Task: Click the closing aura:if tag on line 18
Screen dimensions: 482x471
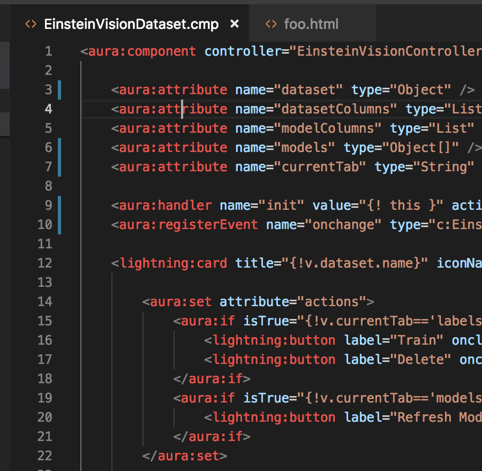Action: [x=212, y=378]
